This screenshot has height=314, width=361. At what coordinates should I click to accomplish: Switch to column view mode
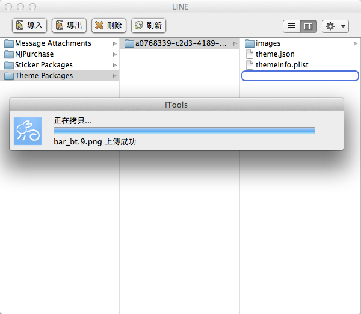(308, 26)
